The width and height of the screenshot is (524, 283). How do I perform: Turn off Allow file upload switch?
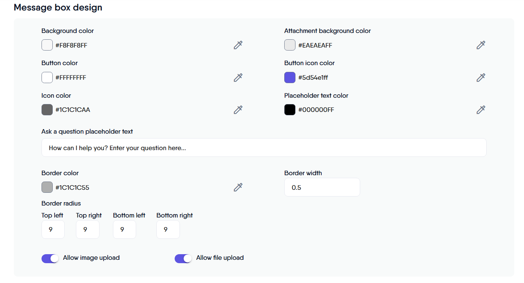coord(183,258)
